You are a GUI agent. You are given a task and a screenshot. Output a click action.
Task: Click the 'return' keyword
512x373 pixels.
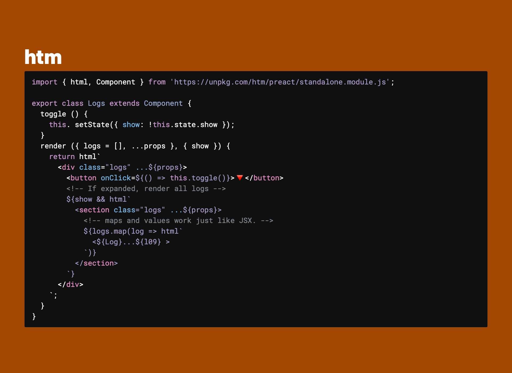pyautogui.click(x=62, y=157)
